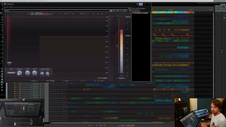This screenshot has height=127, width=226.
Task: Click the transport stop button
Action: point(100,126)
